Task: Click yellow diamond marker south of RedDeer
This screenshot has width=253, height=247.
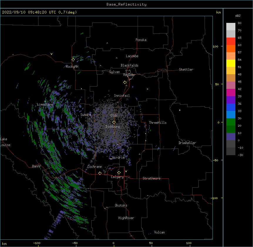Action: tap(125, 82)
